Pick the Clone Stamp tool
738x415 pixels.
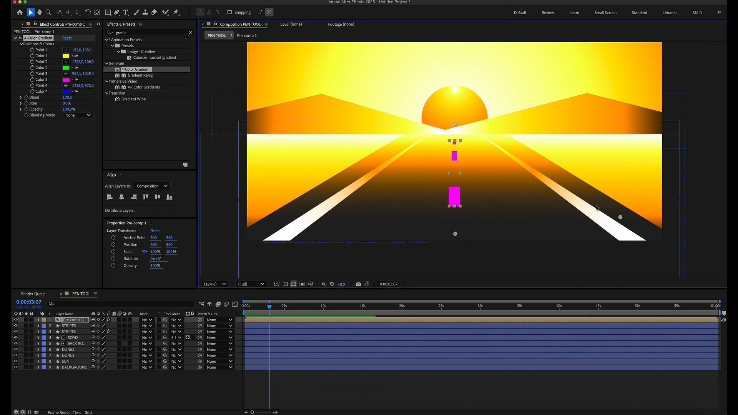point(145,12)
